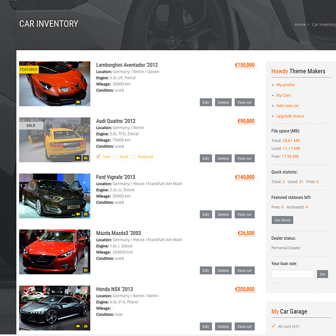Image resolution: width=336 pixels, height=336 pixels.
Task: Check the Draft checkbox for Audi Quattro
Action: click(115, 157)
